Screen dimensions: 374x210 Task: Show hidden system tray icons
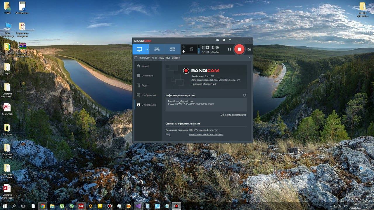tap(331, 206)
